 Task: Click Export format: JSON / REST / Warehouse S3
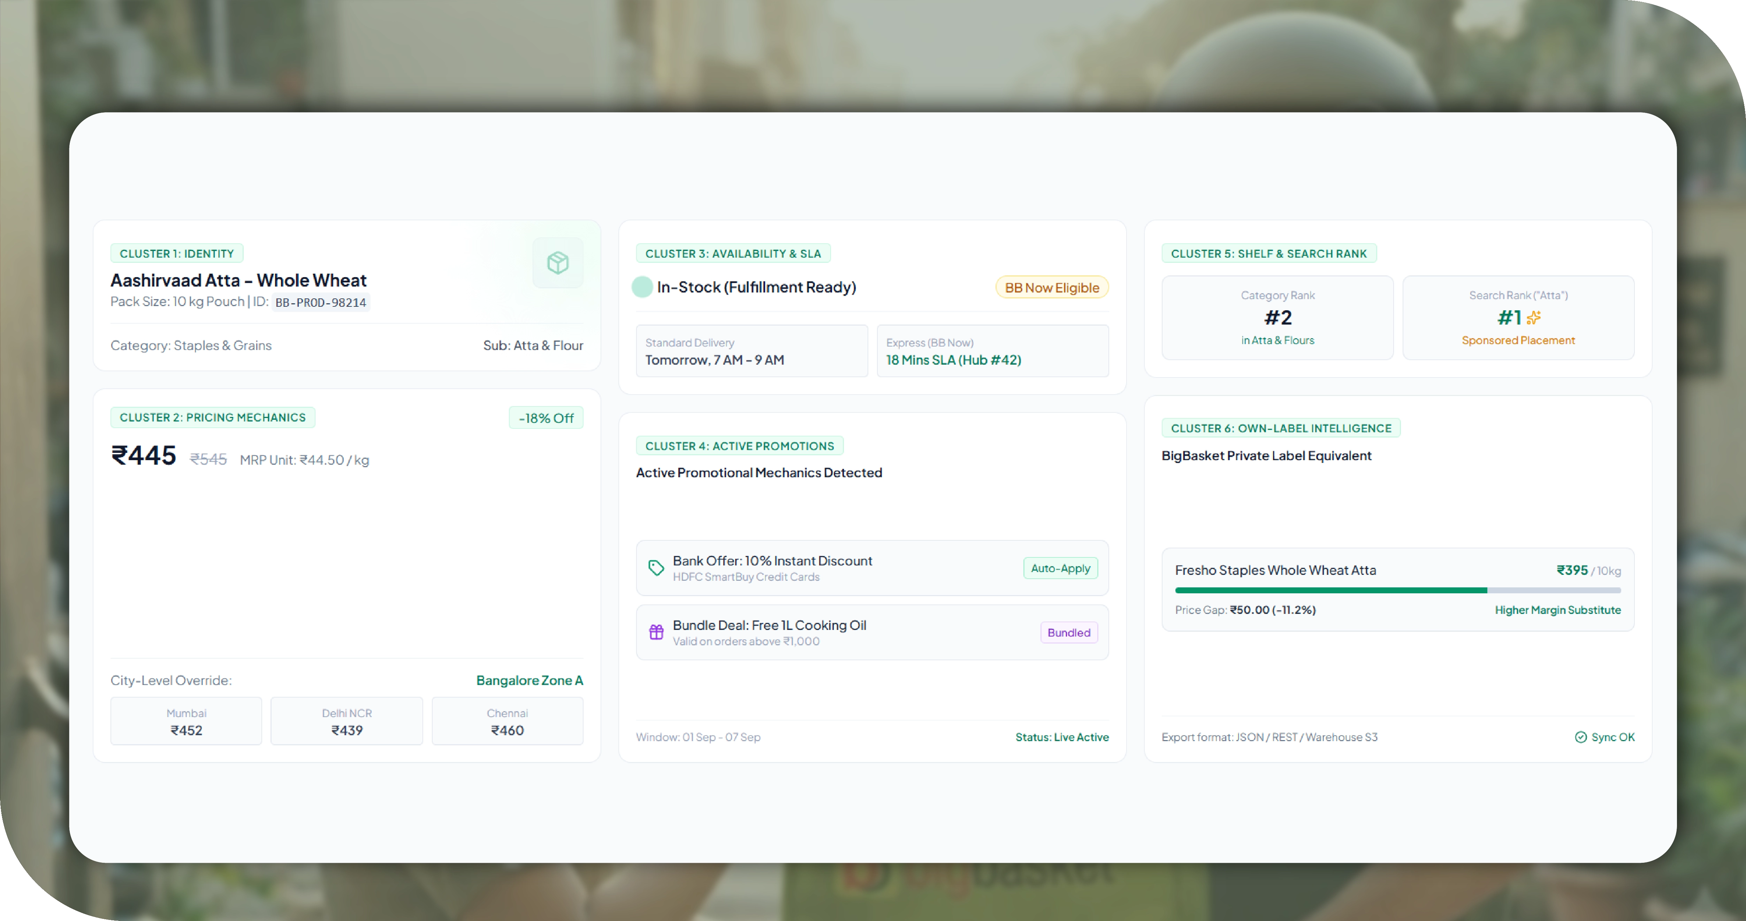(1270, 737)
